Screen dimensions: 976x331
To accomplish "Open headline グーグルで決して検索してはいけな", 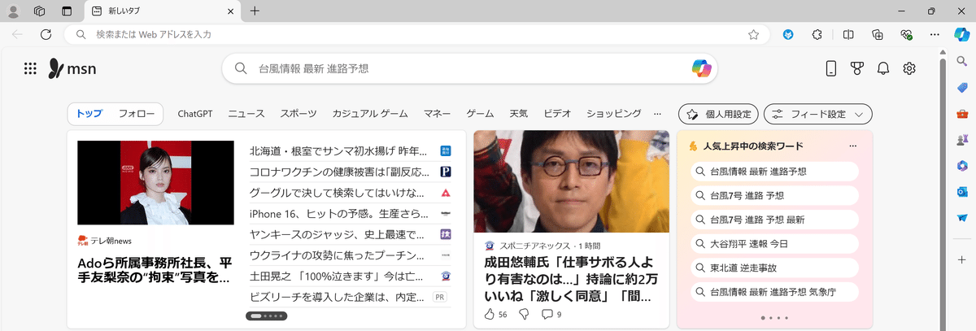I will 337,193.
